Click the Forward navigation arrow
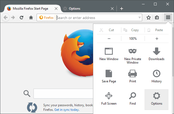Image resolution: width=174 pixels, height=114 pixels. coord(13,17)
